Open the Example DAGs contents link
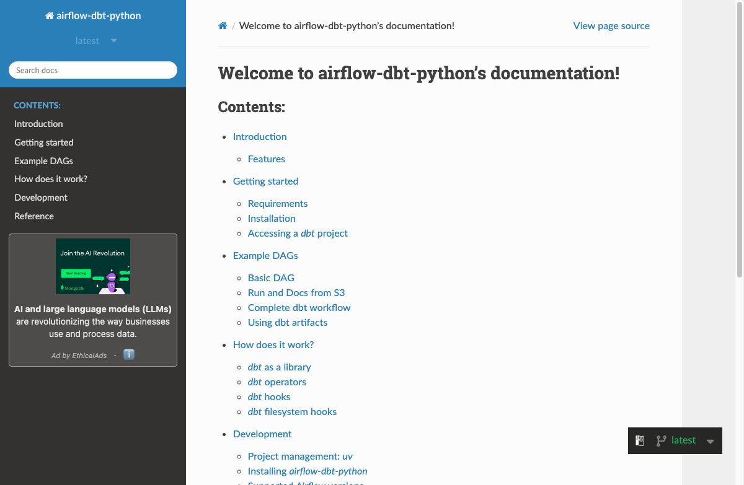The image size is (744, 485). point(265,256)
